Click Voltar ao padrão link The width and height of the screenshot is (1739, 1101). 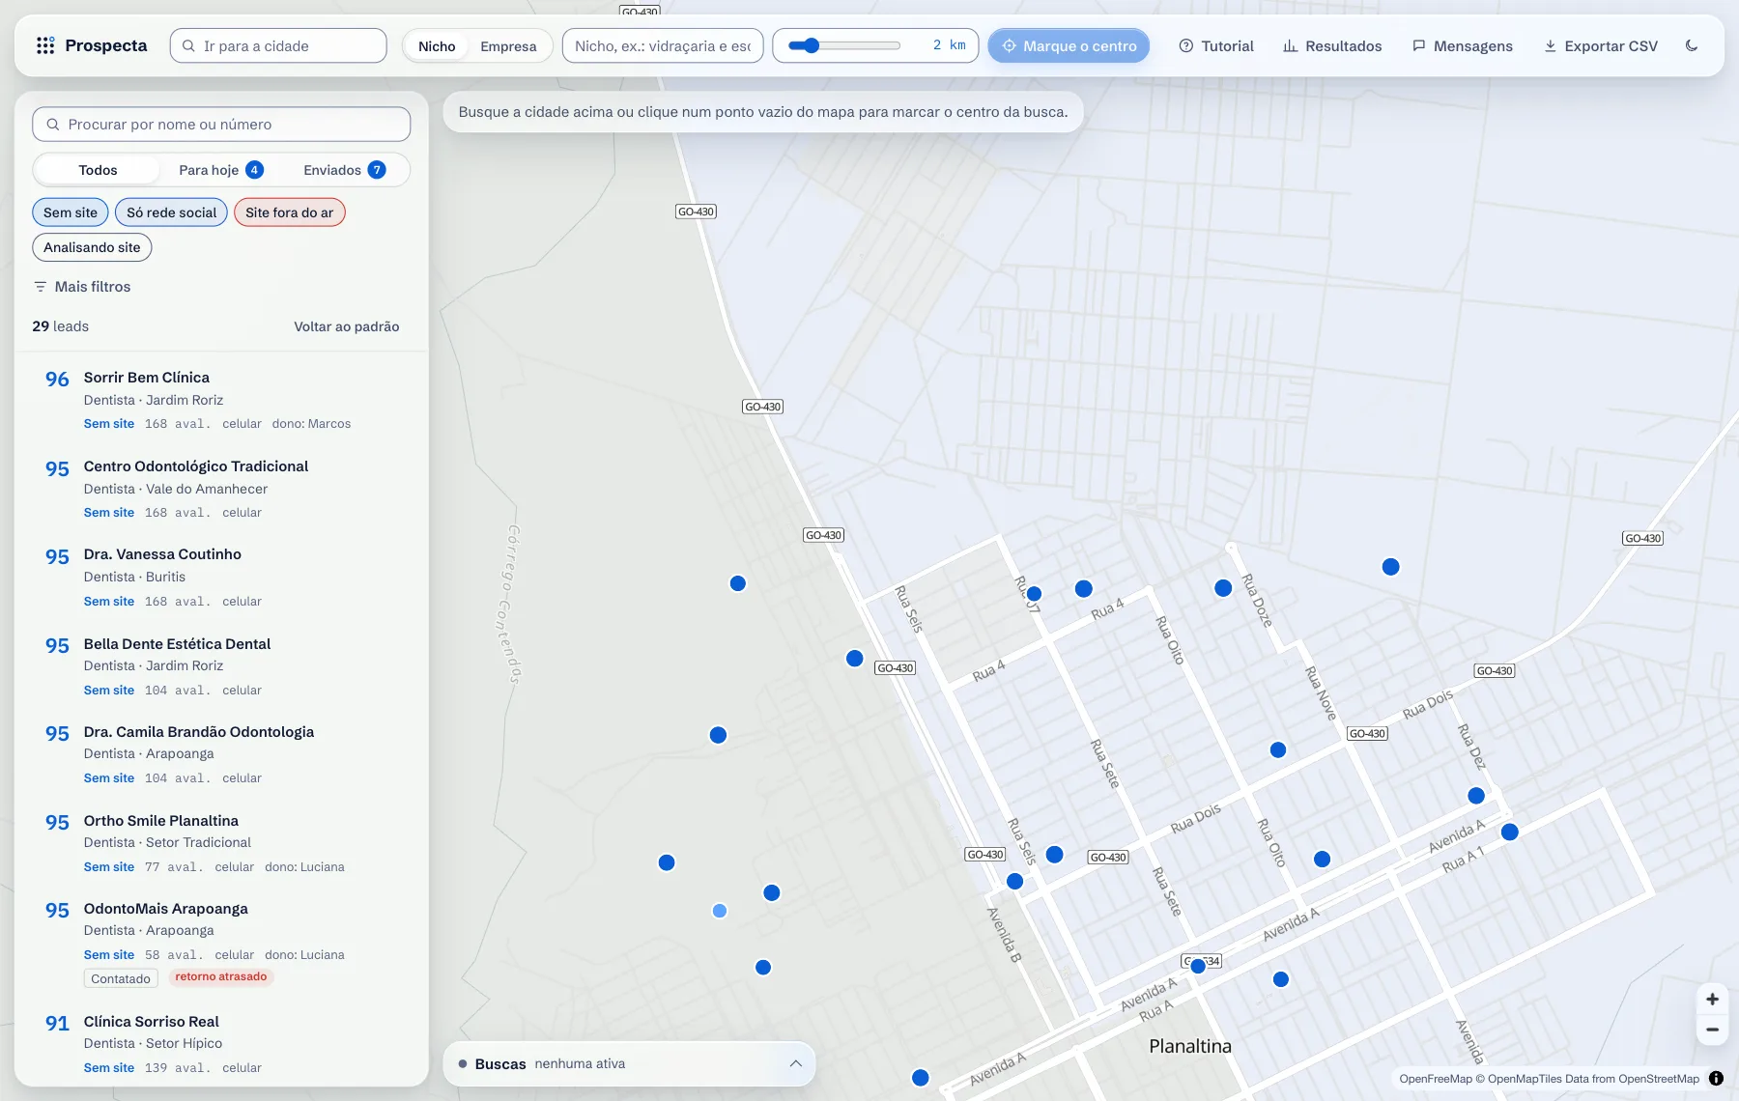coord(347,326)
